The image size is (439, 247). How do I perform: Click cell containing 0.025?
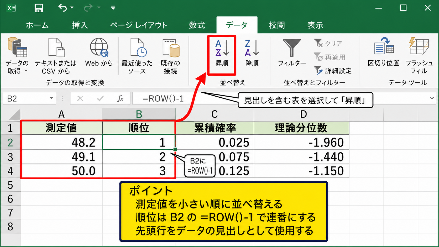tap(215, 142)
